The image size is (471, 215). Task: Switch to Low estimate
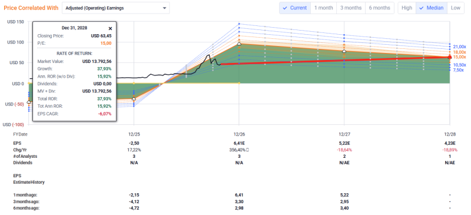pyautogui.click(x=455, y=8)
